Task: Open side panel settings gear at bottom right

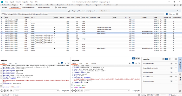Action: (180, 91)
